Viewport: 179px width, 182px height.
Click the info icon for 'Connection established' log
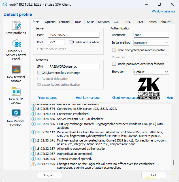(x=34, y=114)
